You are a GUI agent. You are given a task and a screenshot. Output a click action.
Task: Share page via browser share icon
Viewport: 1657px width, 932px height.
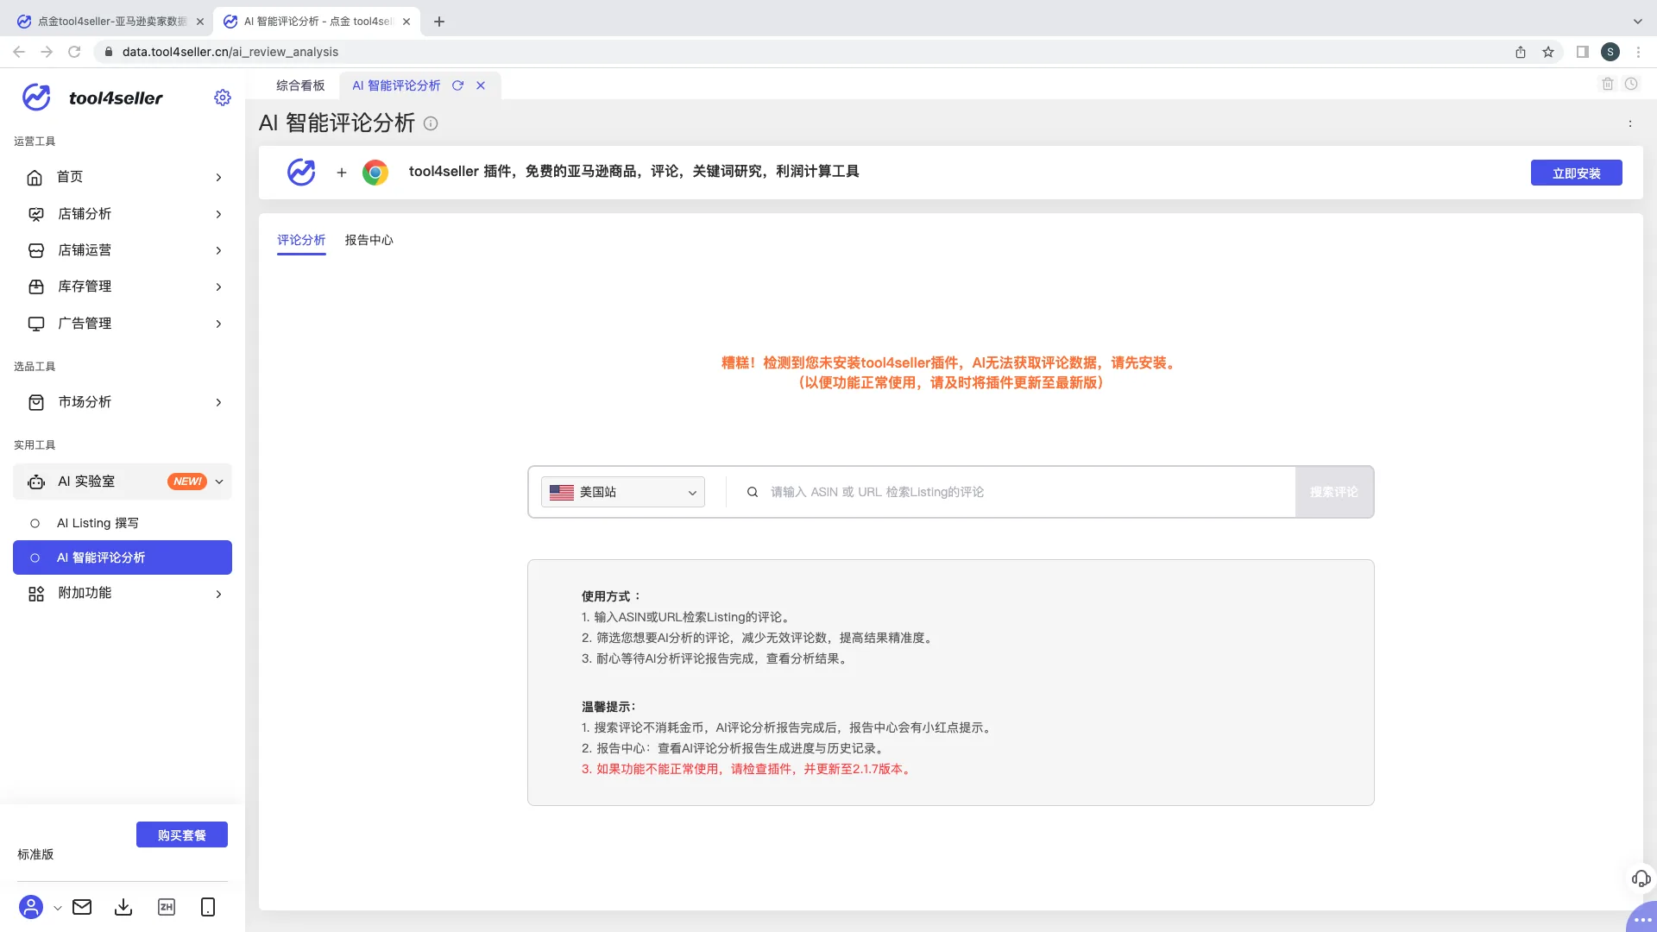click(1521, 52)
